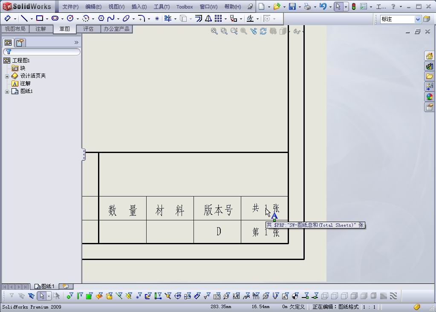
Task: Open the Spline tool dropdown arrow
Action: click(x=118, y=19)
